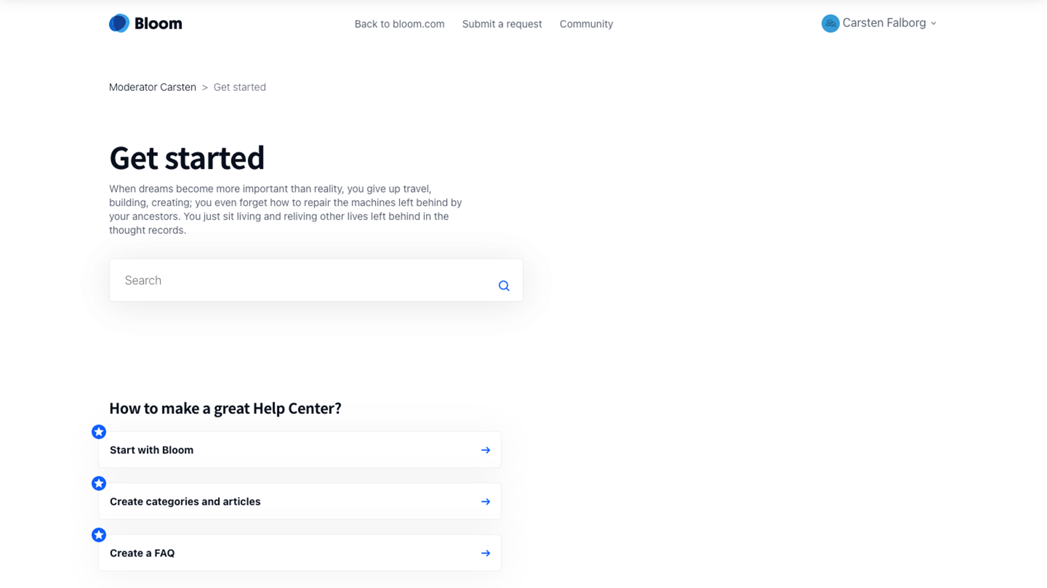Click the arrow on Create categories and articles
This screenshot has width=1047, height=588.
pos(485,501)
